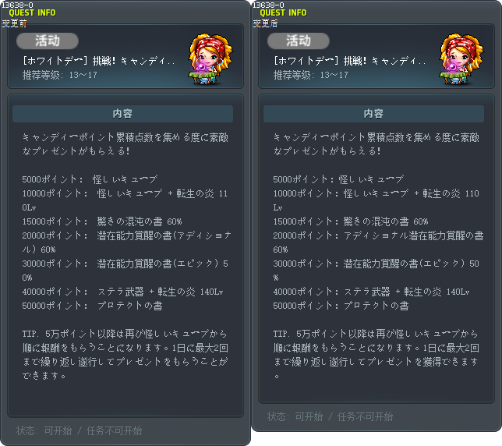Click the quest title text in right panel

pos(350,61)
